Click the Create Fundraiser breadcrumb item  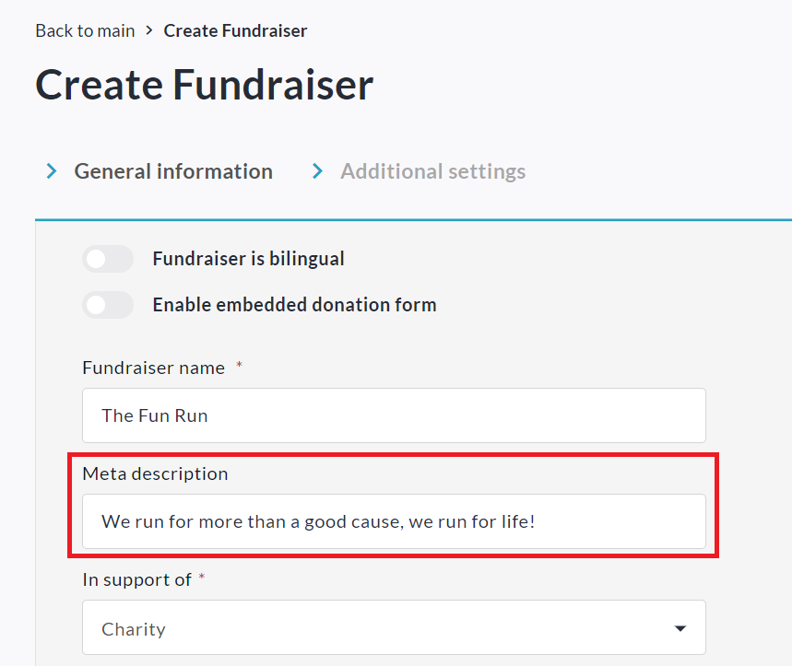[235, 30]
